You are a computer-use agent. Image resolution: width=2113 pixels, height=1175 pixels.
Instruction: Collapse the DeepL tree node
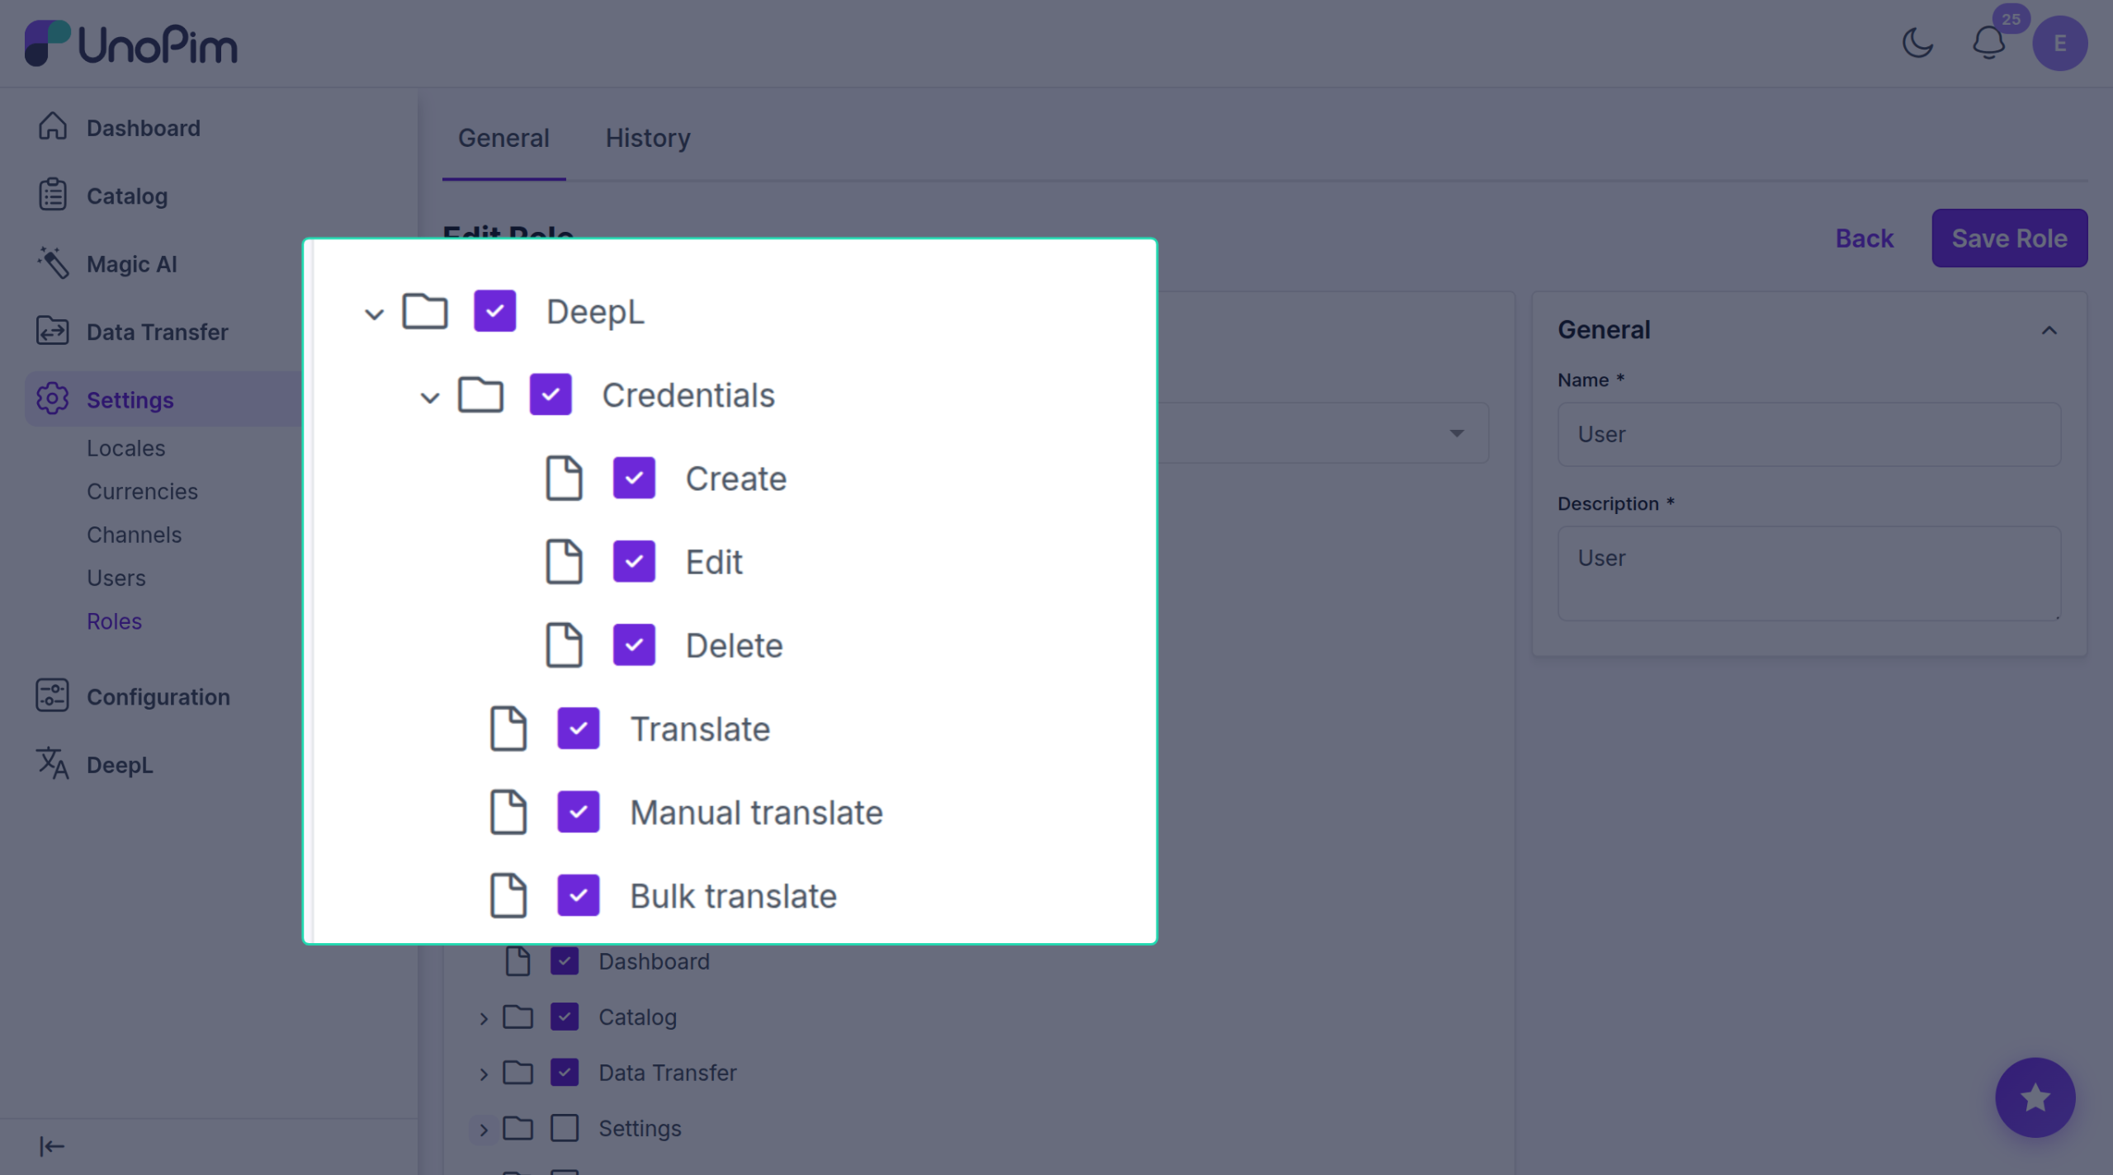pos(374,314)
